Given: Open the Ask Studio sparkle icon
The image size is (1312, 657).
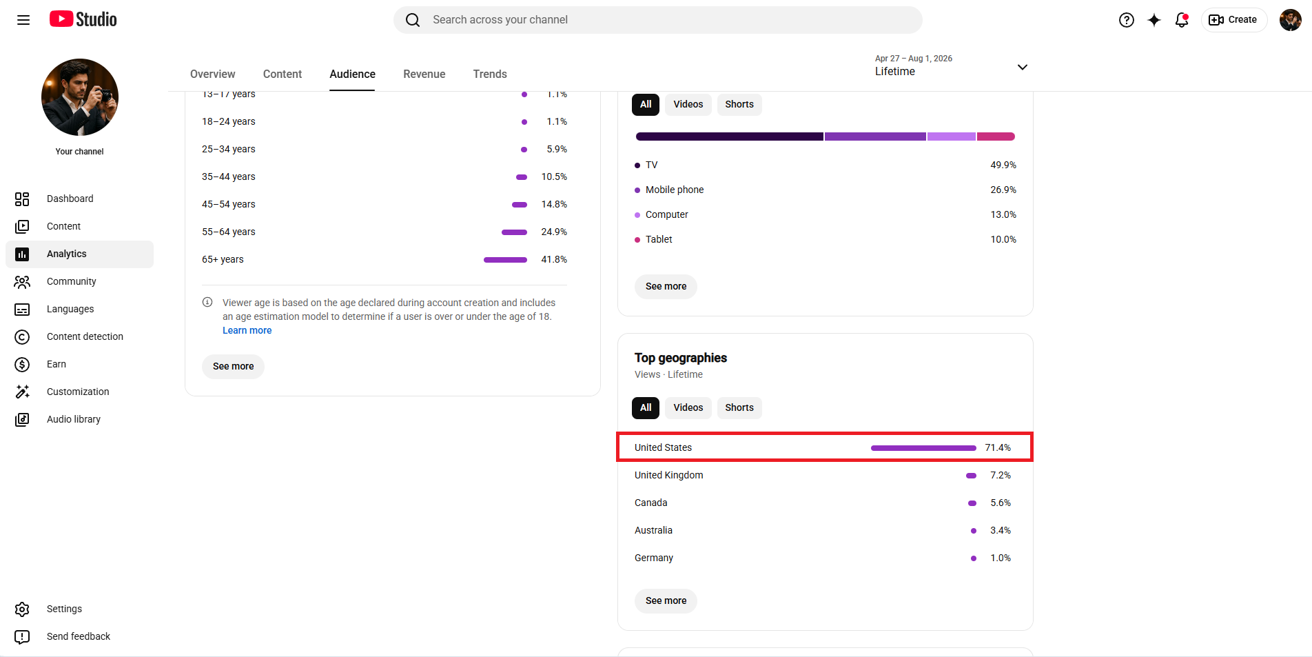Looking at the screenshot, I should point(1154,20).
